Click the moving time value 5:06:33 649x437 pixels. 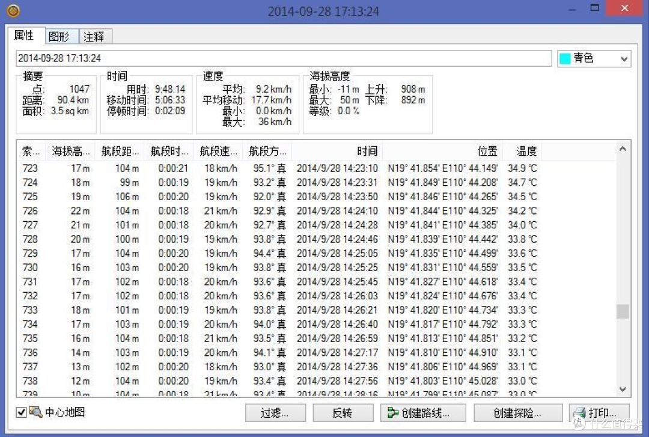(x=169, y=100)
